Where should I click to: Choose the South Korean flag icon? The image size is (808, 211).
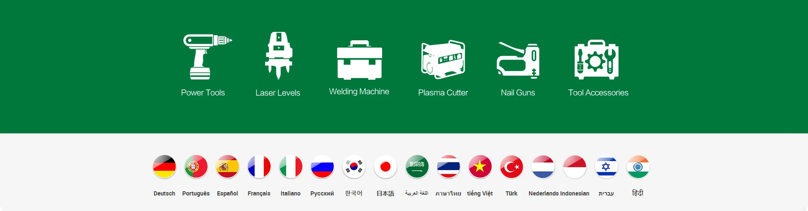click(354, 167)
